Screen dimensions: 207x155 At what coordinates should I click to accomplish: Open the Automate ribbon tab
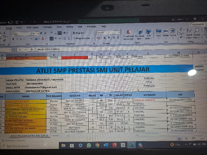tap(91, 26)
